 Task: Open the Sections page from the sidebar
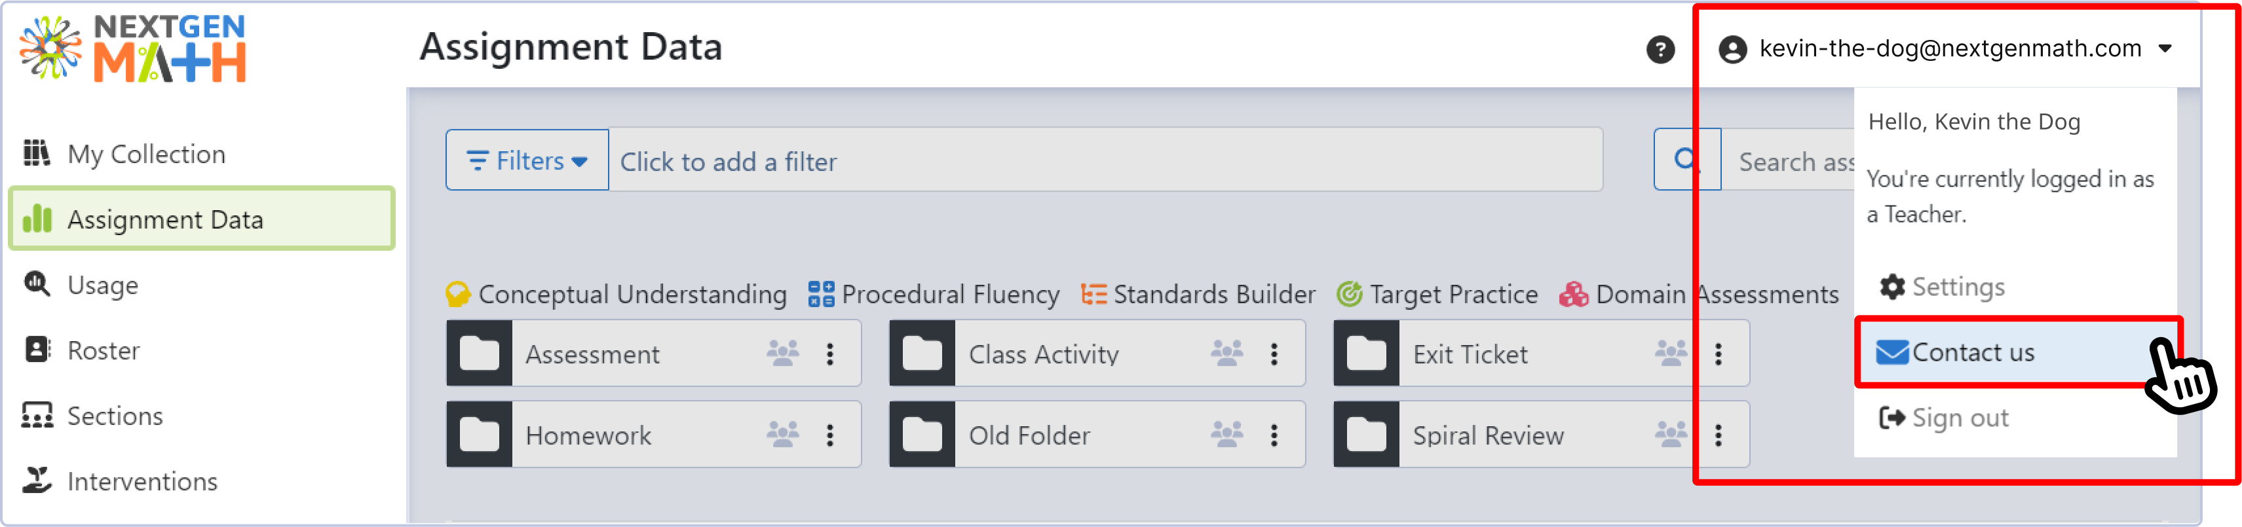(115, 416)
